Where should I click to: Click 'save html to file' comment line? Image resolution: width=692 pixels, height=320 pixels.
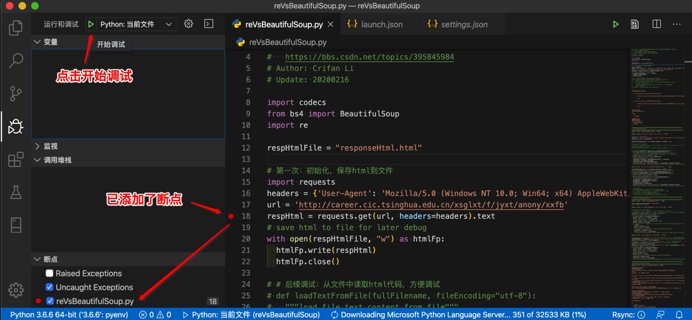pyautogui.click(x=347, y=227)
